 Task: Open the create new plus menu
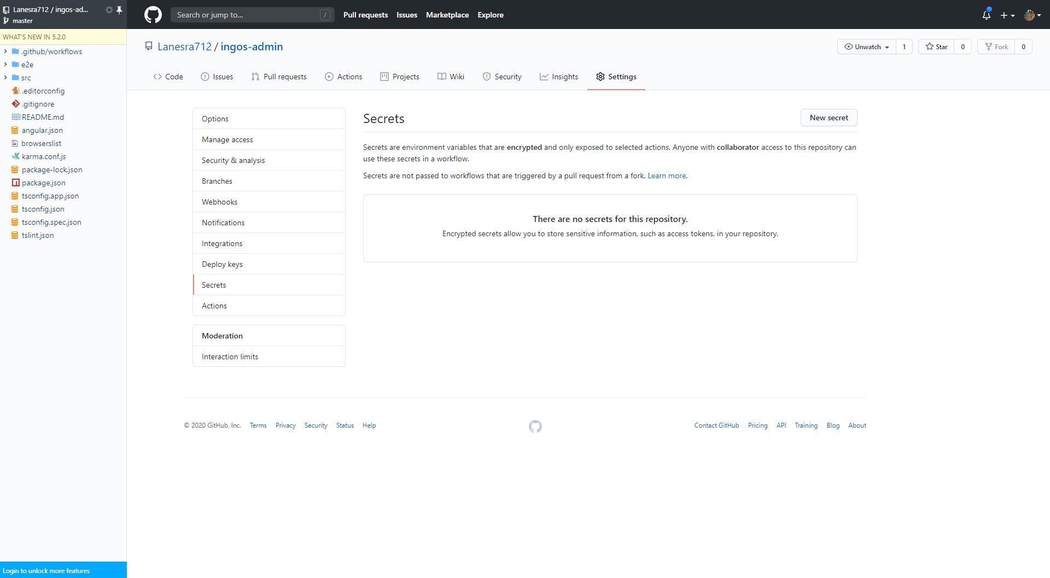click(x=1007, y=15)
